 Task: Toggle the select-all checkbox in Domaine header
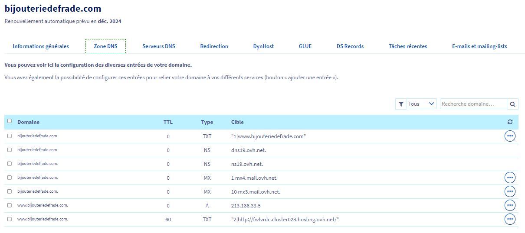10,121
